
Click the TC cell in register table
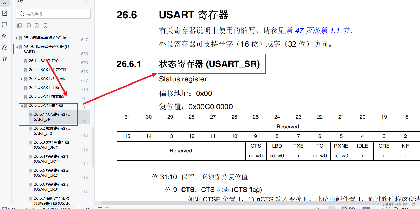[x=320, y=146]
